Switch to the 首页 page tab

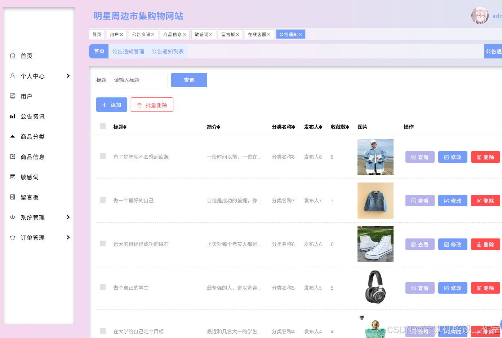pos(97,34)
